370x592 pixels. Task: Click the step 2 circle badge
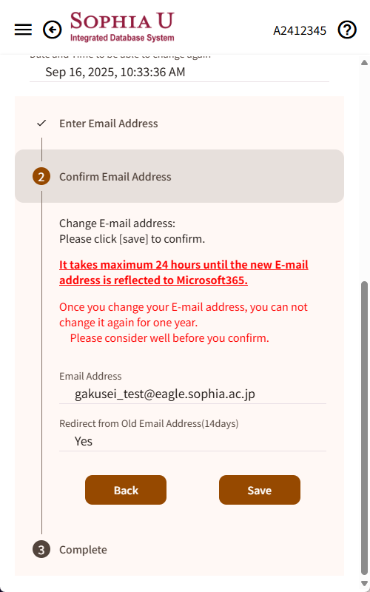coord(41,177)
